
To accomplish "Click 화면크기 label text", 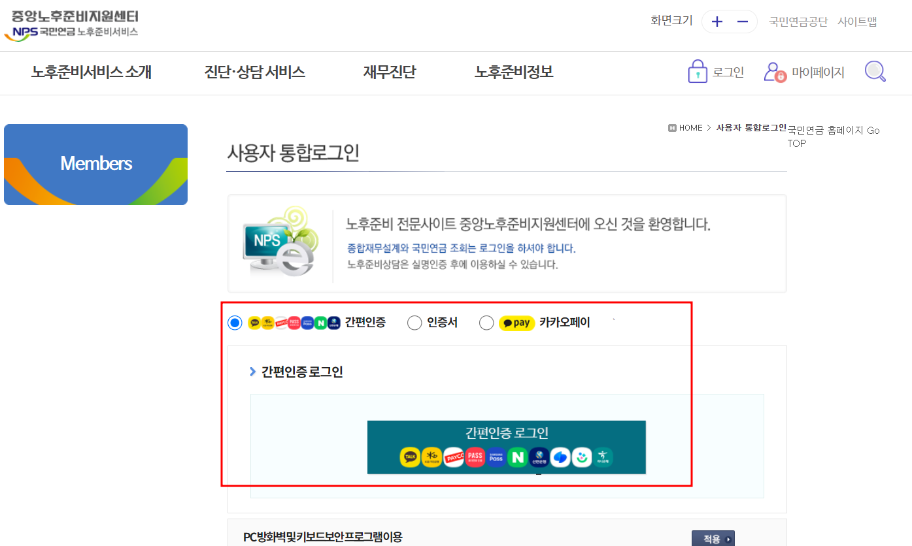I will point(671,21).
